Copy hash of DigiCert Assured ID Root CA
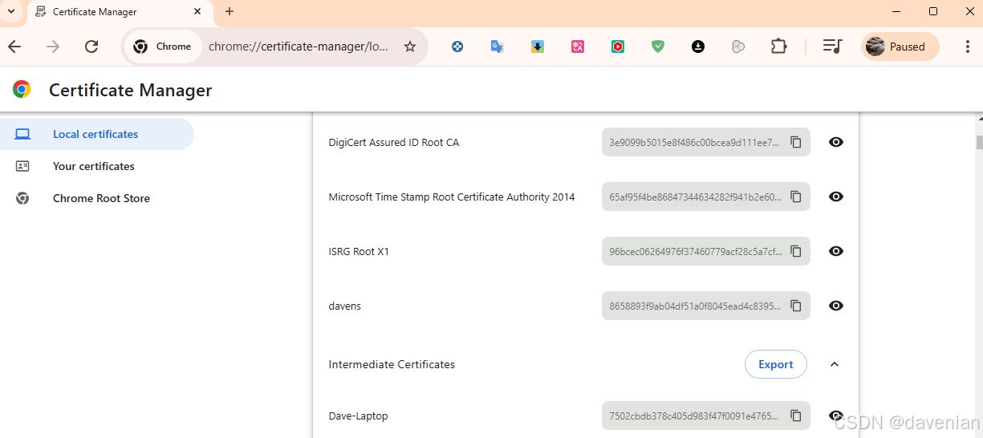The image size is (983, 438). (796, 142)
